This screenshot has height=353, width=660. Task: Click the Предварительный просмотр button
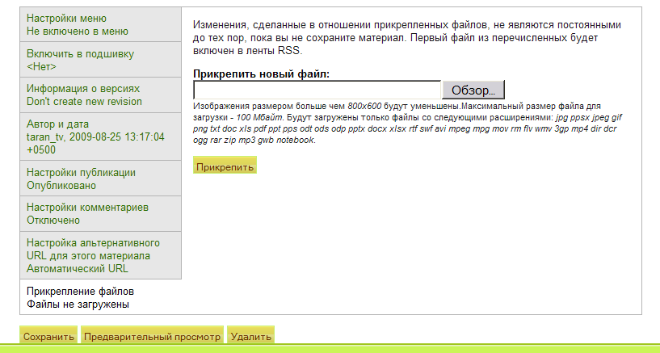coord(152,335)
